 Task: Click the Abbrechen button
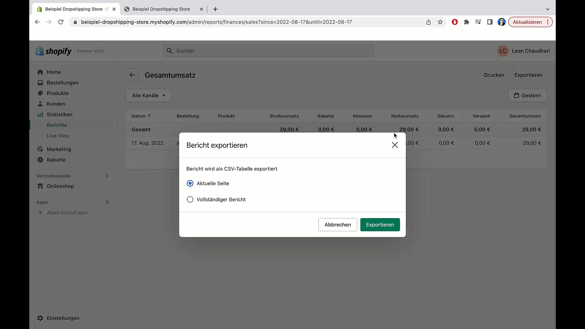[338, 225]
